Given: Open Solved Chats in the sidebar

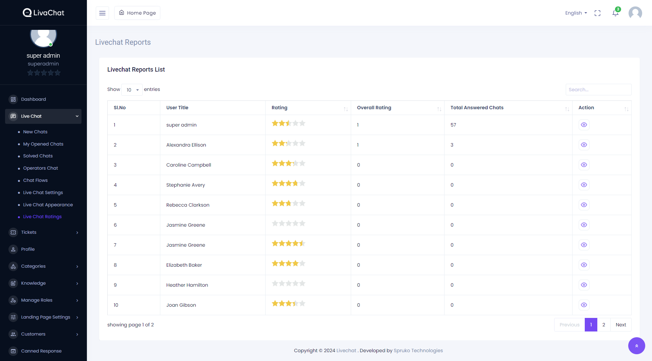Looking at the screenshot, I should click(x=38, y=156).
